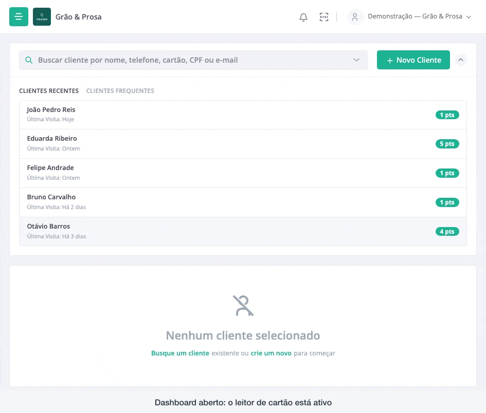
Task: Click the Novo Cliente button
Action: click(x=413, y=60)
